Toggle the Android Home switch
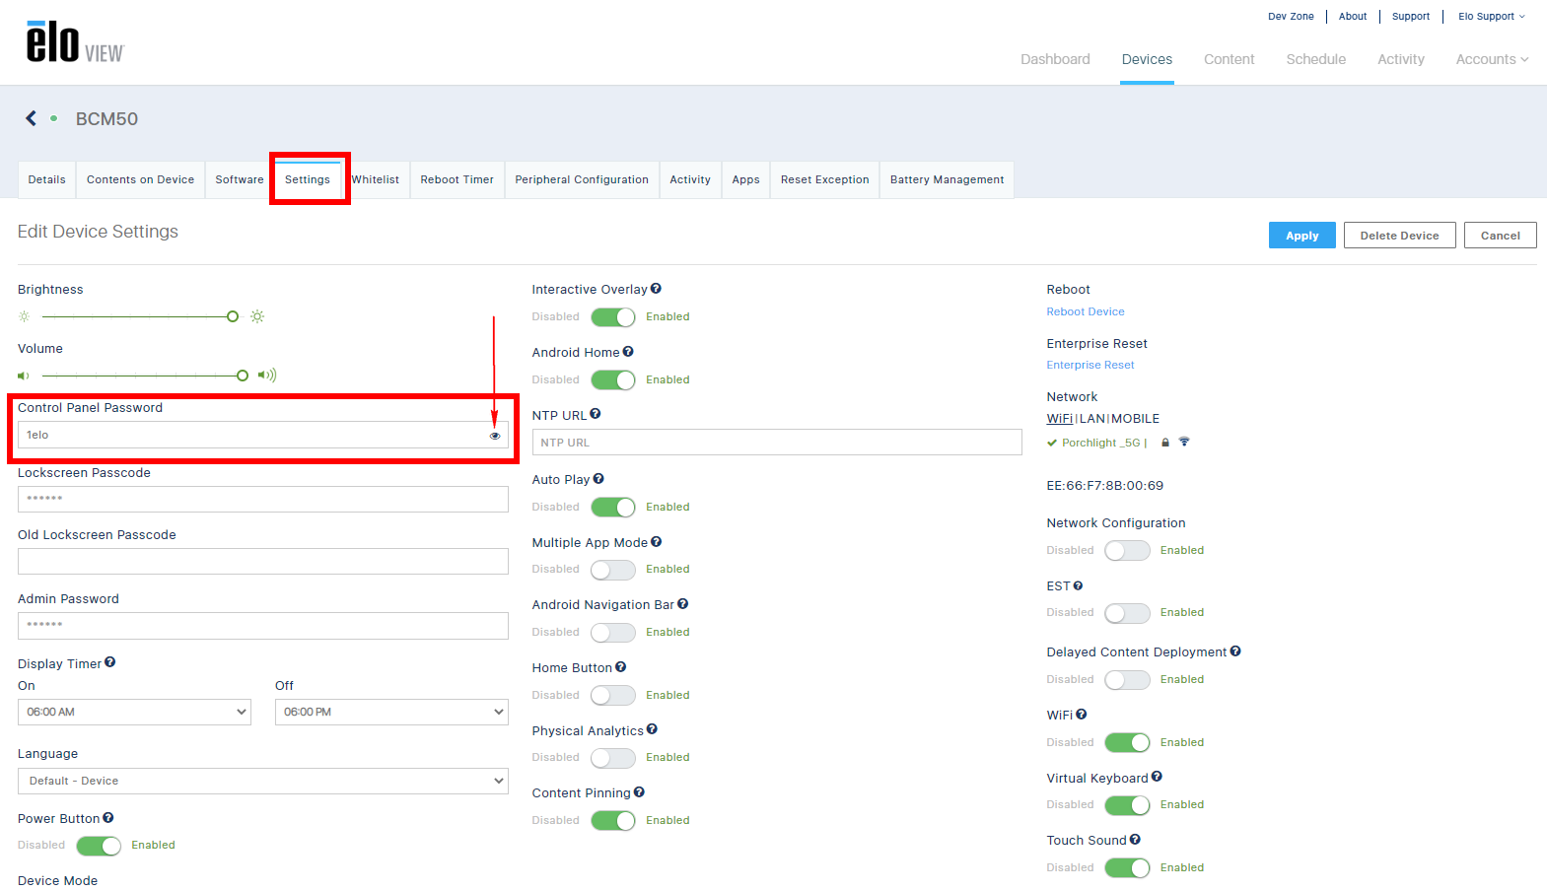The image size is (1547, 891). point(613,380)
